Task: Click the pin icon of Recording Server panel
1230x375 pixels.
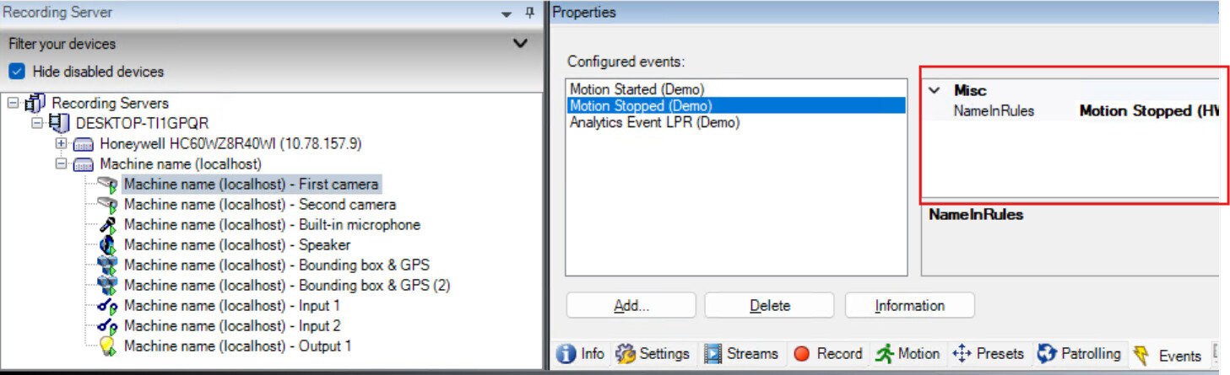Action: pyautogui.click(x=530, y=13)
